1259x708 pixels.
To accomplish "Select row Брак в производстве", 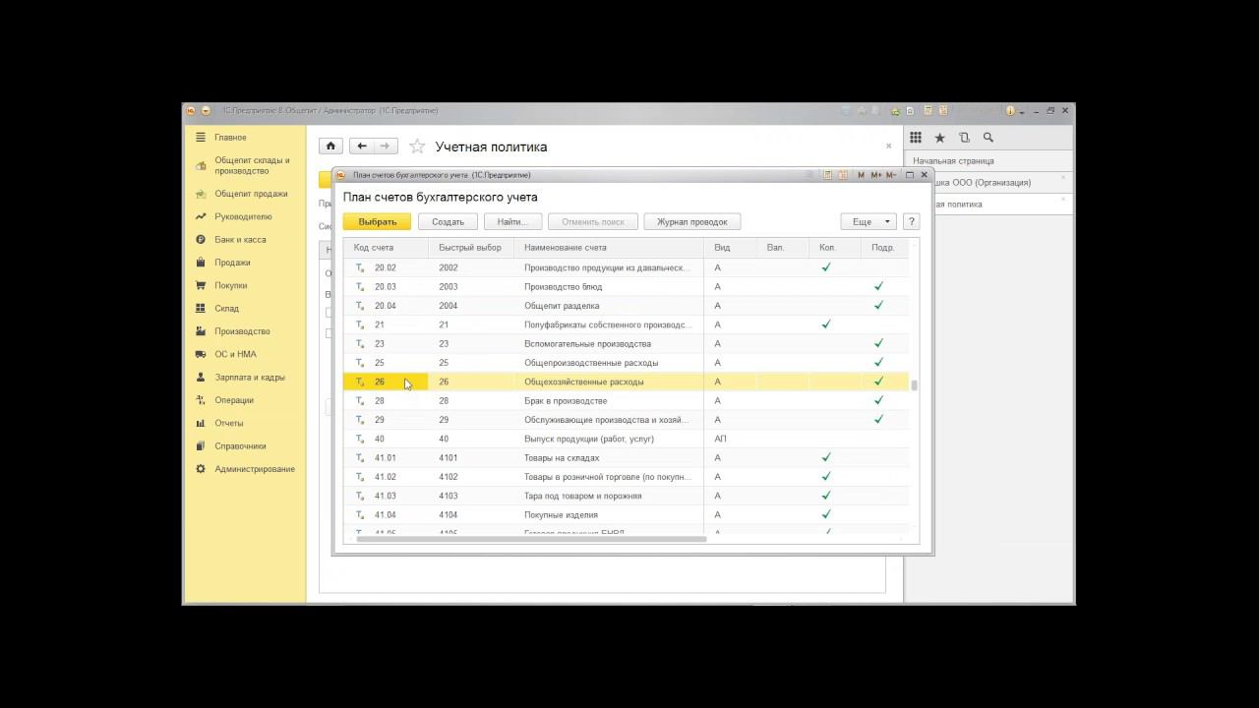I will click(x=626, y=401).
